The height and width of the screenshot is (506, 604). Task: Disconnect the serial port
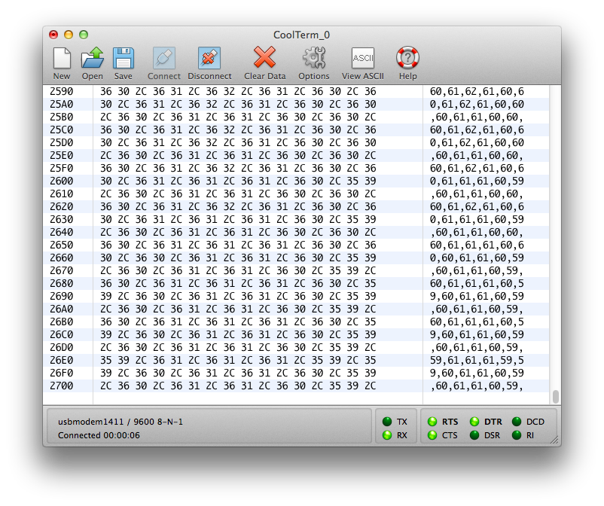tap(209, 59)
